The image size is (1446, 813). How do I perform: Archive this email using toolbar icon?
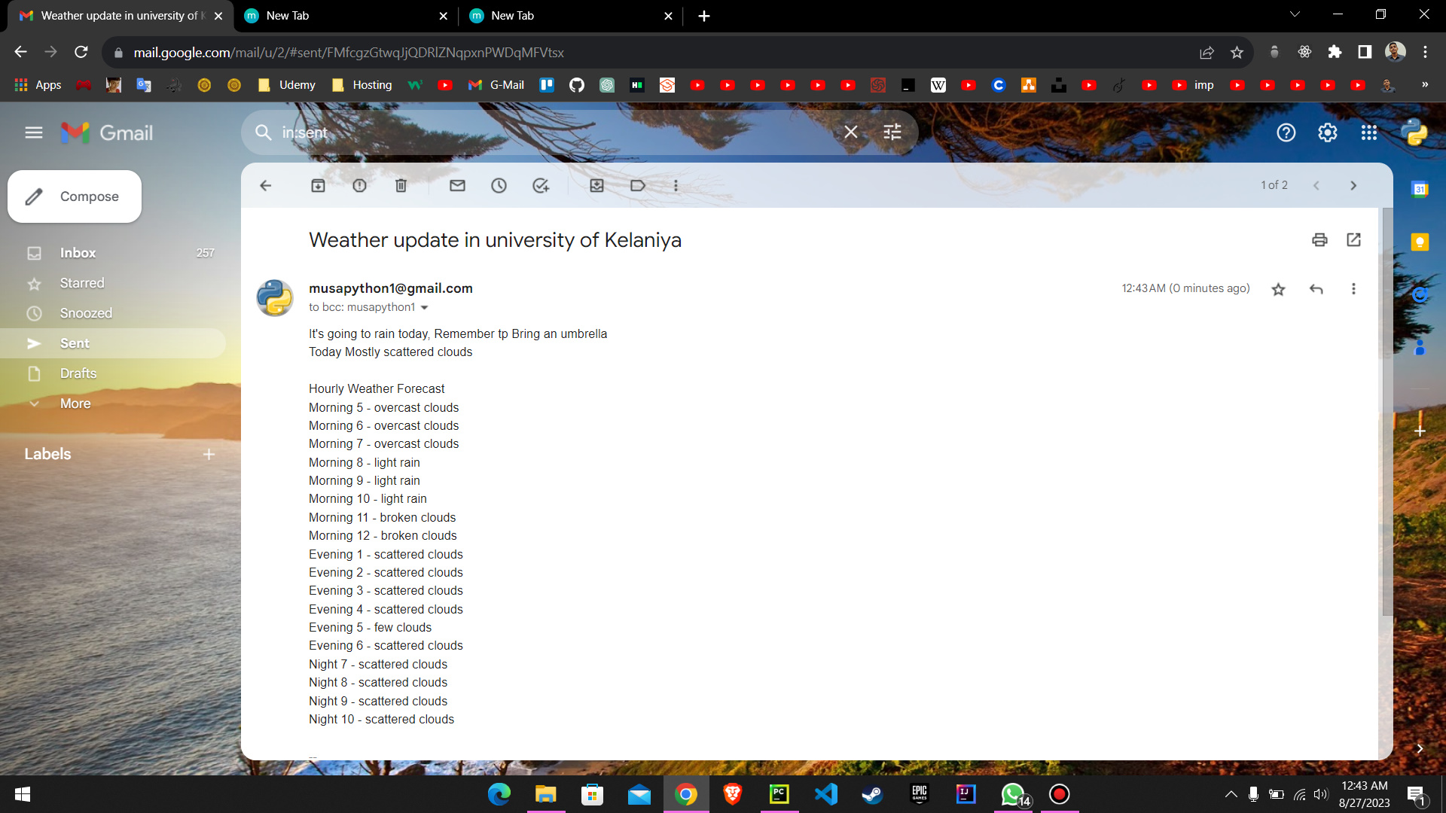point(318,186)
